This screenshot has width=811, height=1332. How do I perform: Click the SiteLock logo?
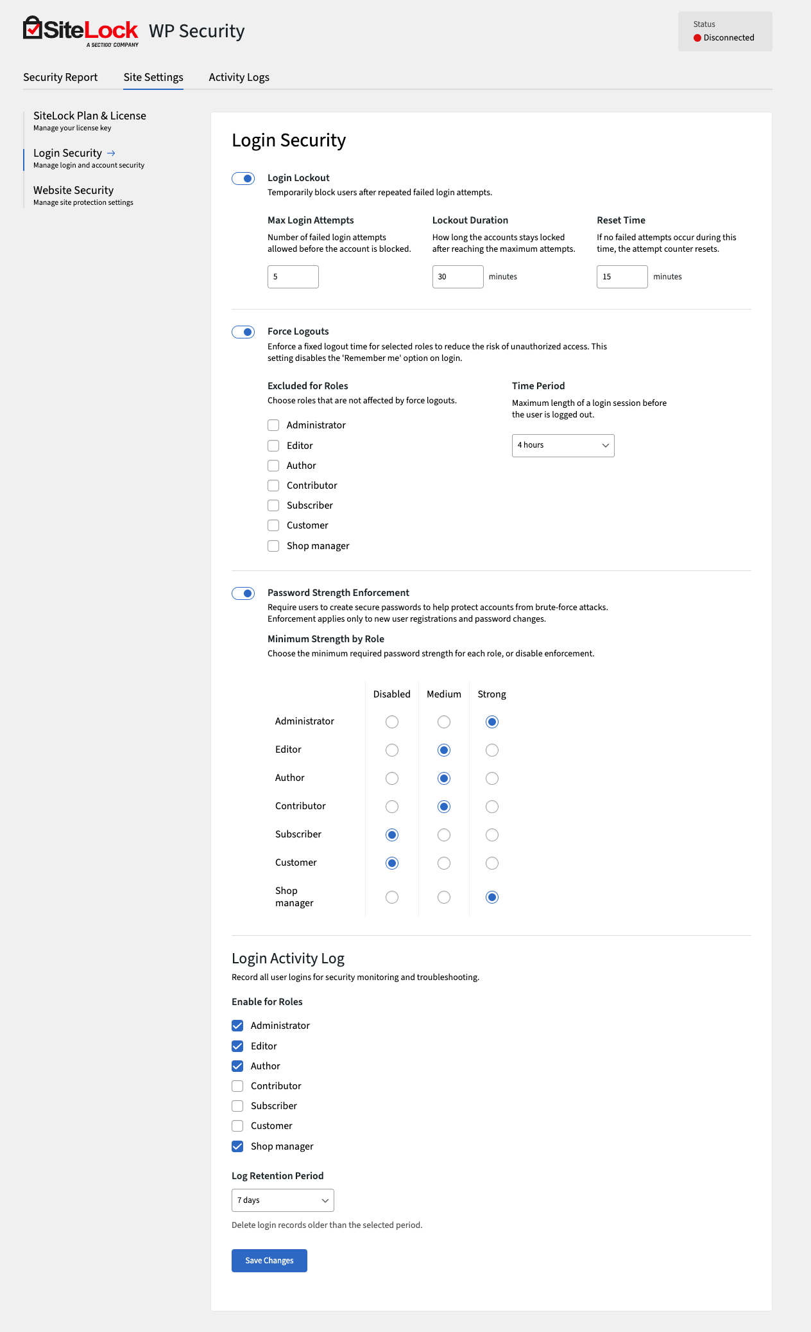click(81, 31)
